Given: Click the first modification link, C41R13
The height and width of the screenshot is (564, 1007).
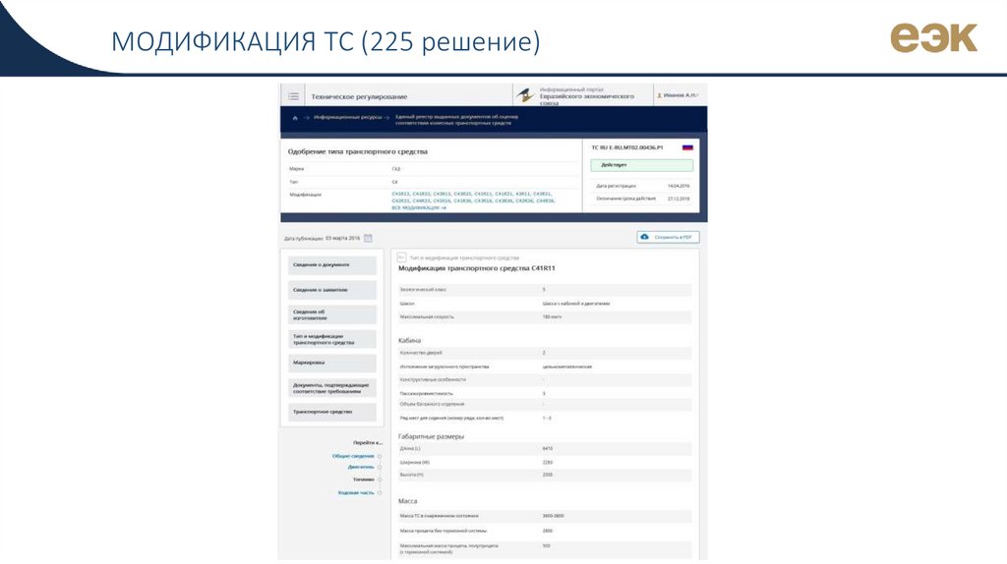Looking at the screenshot, I should pos(401,194).
